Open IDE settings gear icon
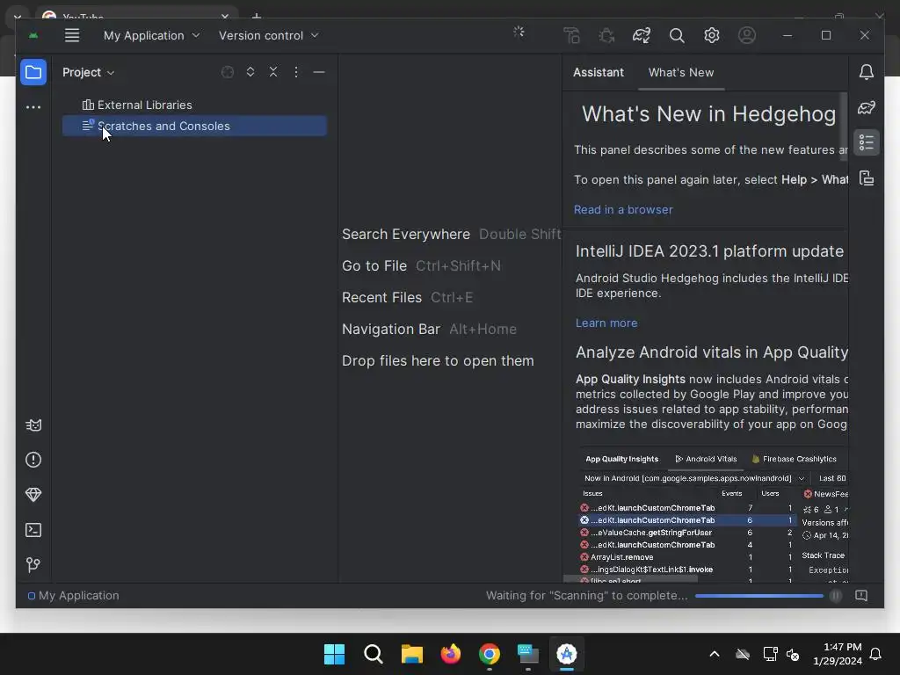The width and height of the screenshot is (900, 675). click(x=712, y=35)
